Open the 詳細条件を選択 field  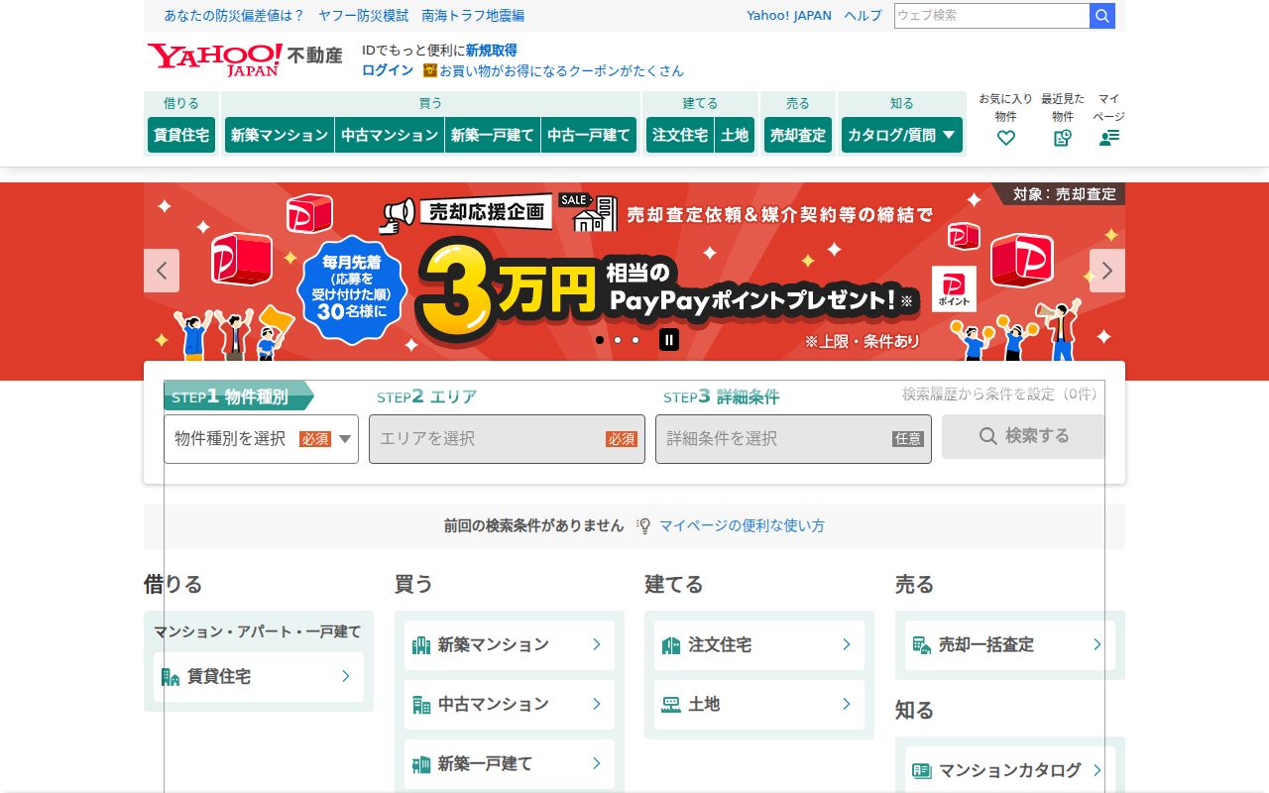pyautogui.click(x=793, y=439)
